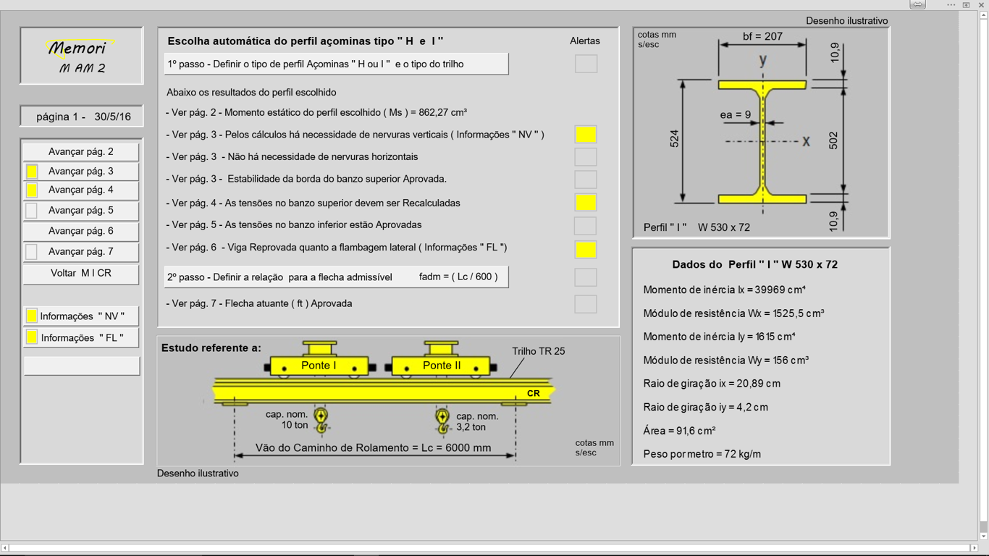Open Informações "FL" details
989x556 pixels.
pyautogui.click(x=81, y=337)
